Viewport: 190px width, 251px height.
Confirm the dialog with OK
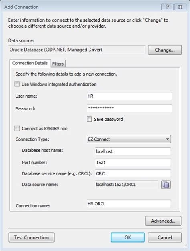pos(127,237)
